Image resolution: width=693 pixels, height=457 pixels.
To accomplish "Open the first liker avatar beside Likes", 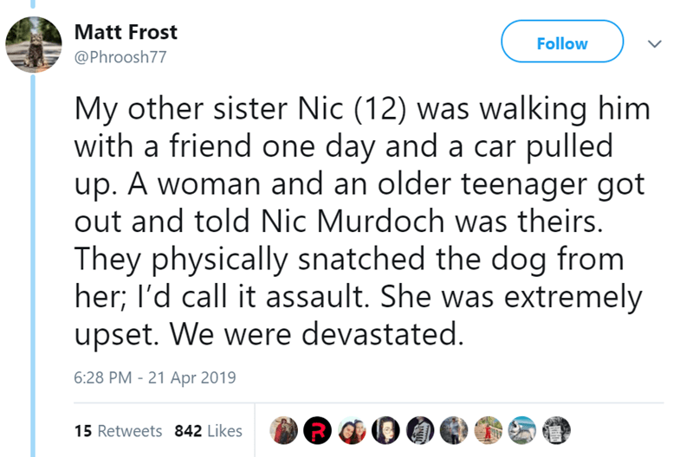I will pyautogui.click(x=283, y=430).
